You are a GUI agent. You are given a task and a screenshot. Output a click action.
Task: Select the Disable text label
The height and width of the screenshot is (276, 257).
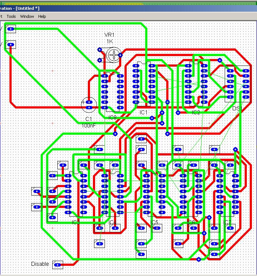[40, 264]
